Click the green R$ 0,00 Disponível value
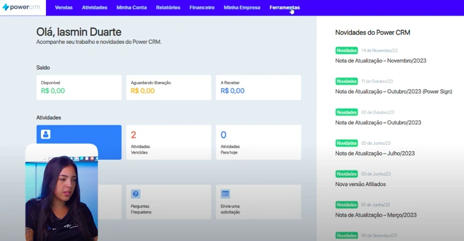The height and width of the screenshot is (241, 464). pos(53,91)
